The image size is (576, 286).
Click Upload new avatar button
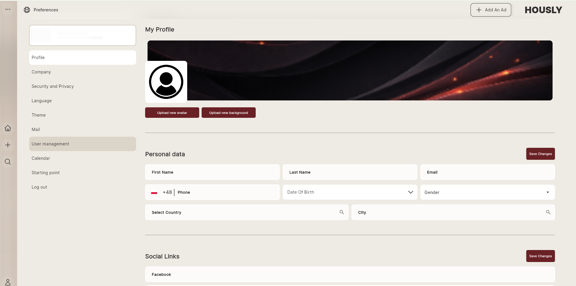pyautogui.click(x=172, y=113)
